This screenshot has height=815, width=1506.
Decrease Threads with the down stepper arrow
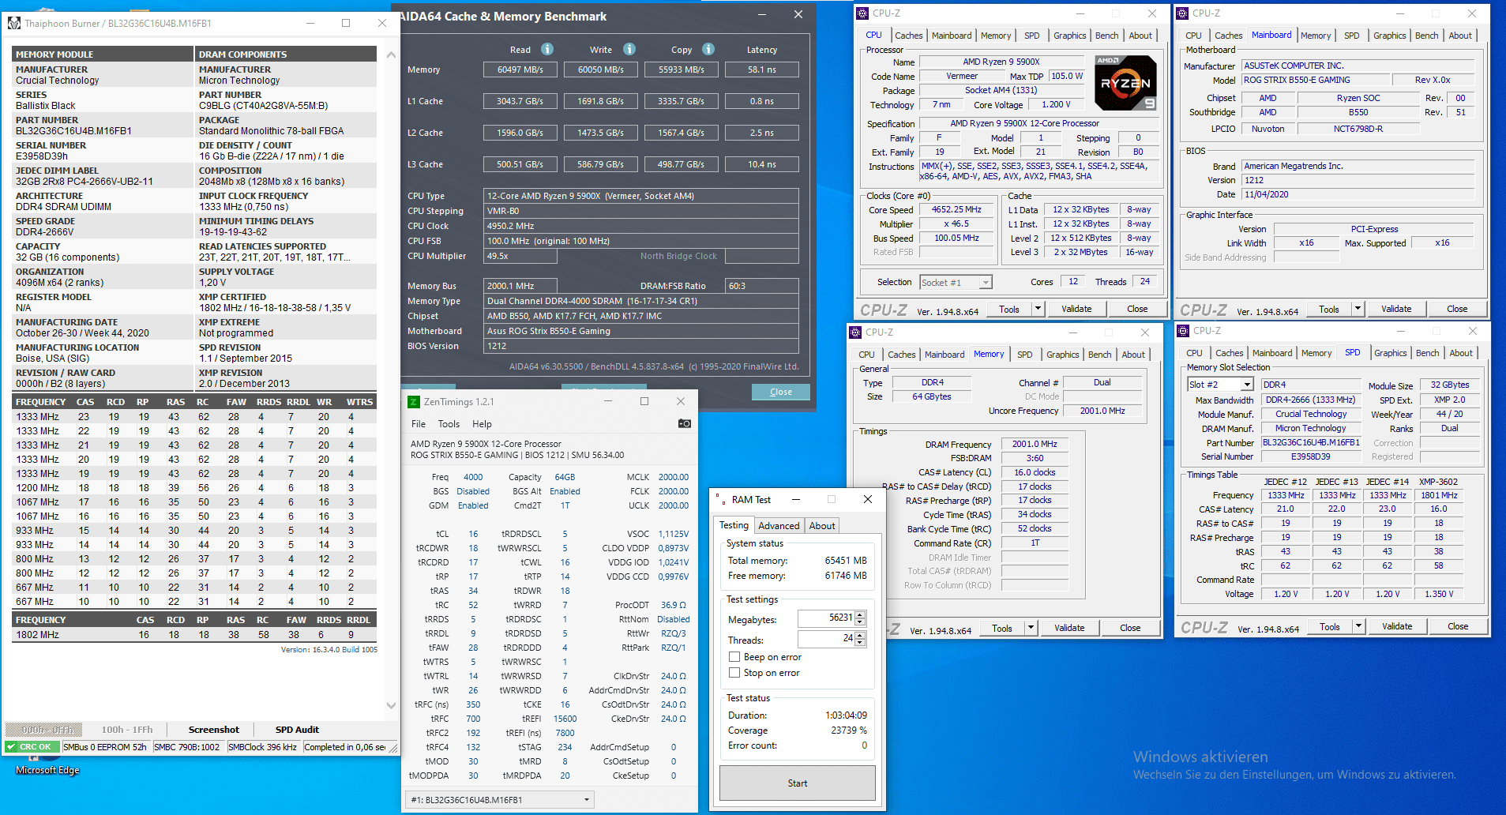coord(860,642)
